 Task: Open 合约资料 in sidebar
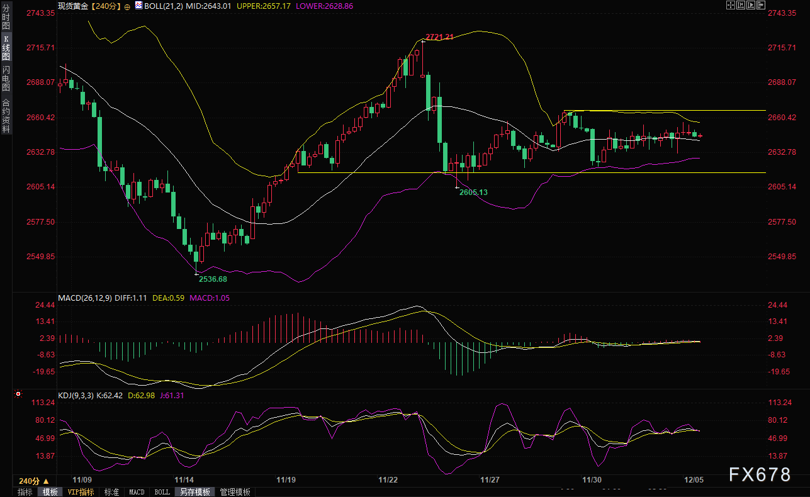(6, 115)
